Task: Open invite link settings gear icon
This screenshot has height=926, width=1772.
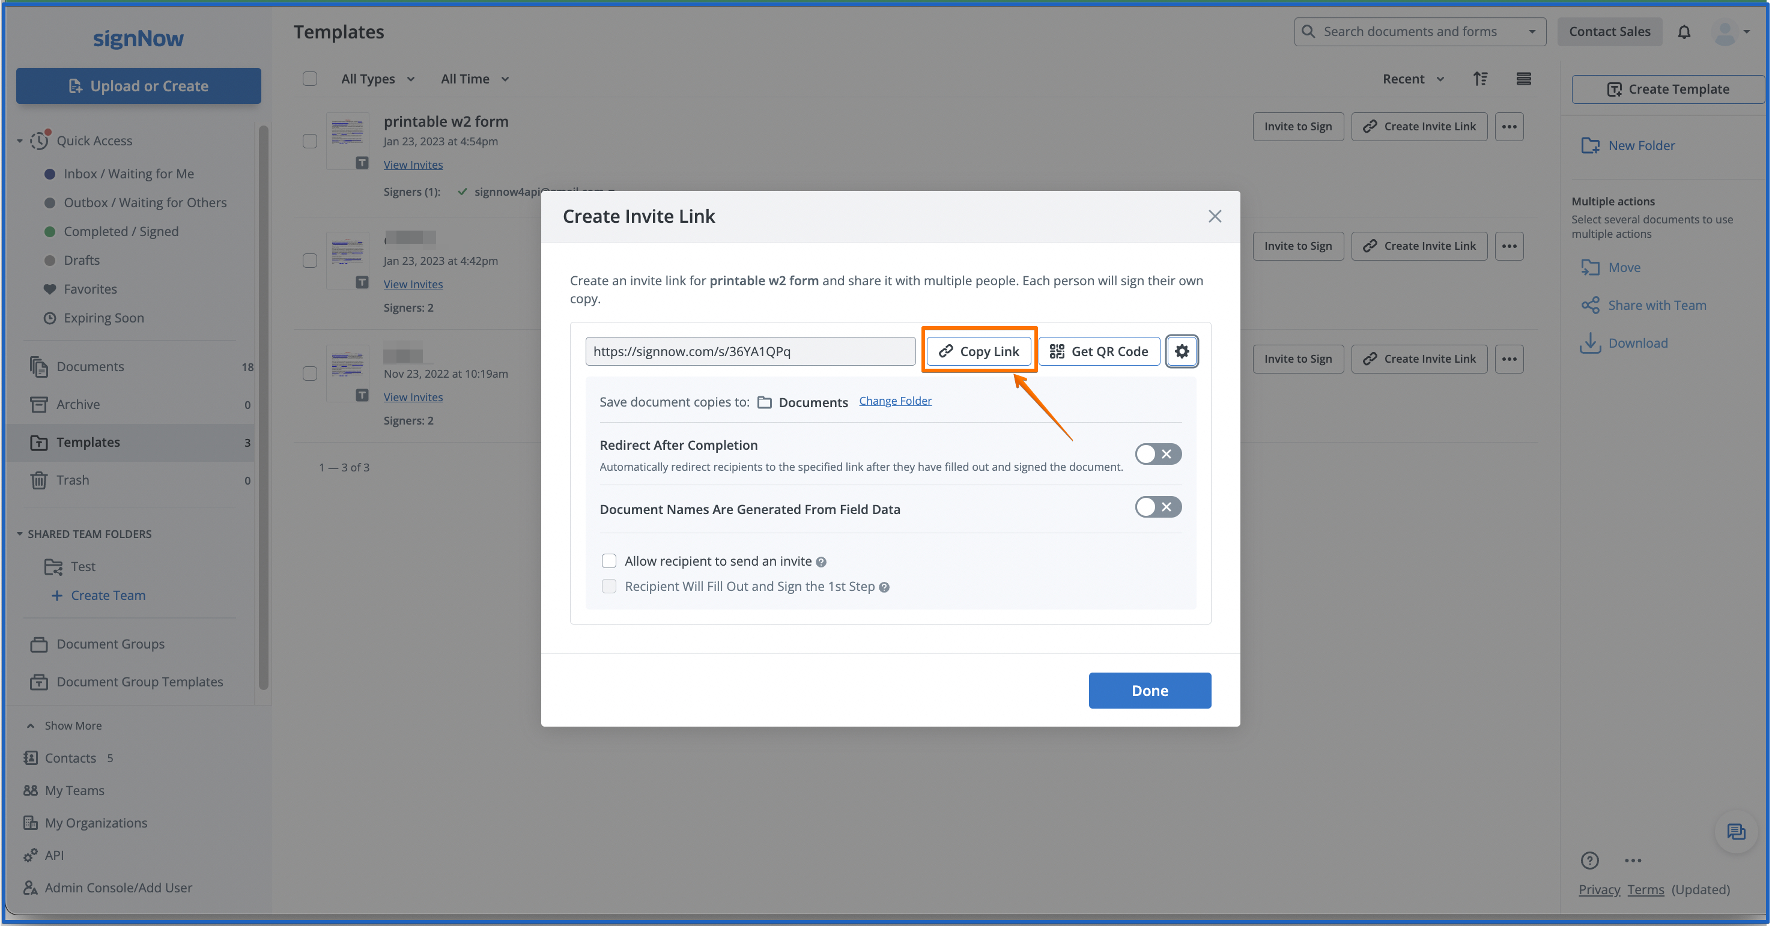Action: 1181,351
